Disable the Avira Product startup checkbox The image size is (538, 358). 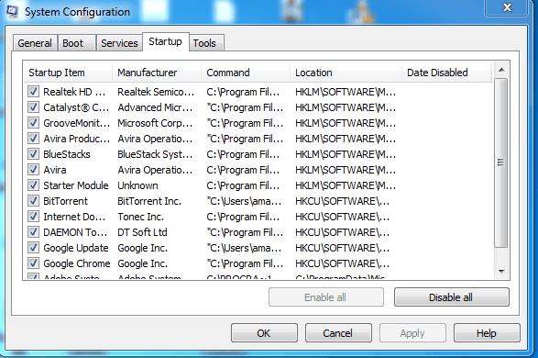coord(33,139)
